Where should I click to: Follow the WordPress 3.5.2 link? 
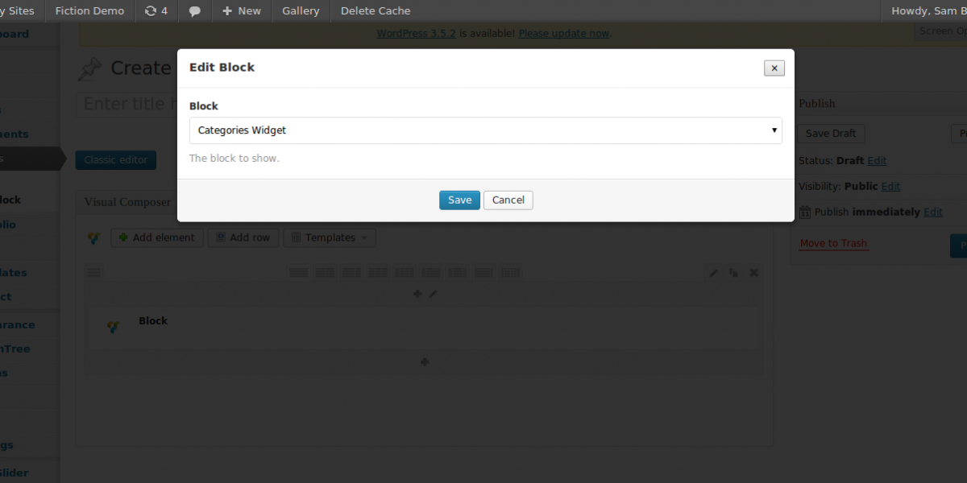tap(417, 34)
